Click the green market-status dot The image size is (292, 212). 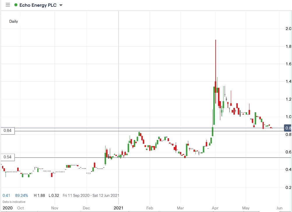pyautogui.click(x=15, y=5)
